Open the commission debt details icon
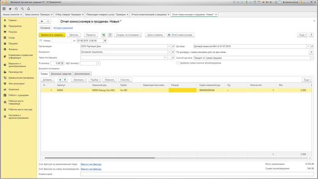This screenshot has height=179, width=318. (x=311, y=52)
